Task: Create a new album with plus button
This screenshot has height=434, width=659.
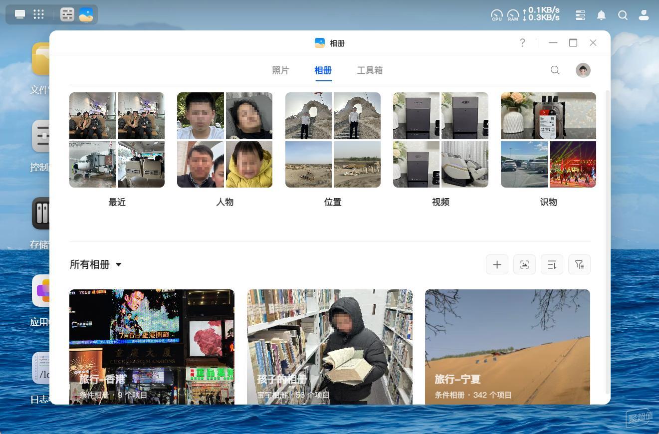Action: 497,264
